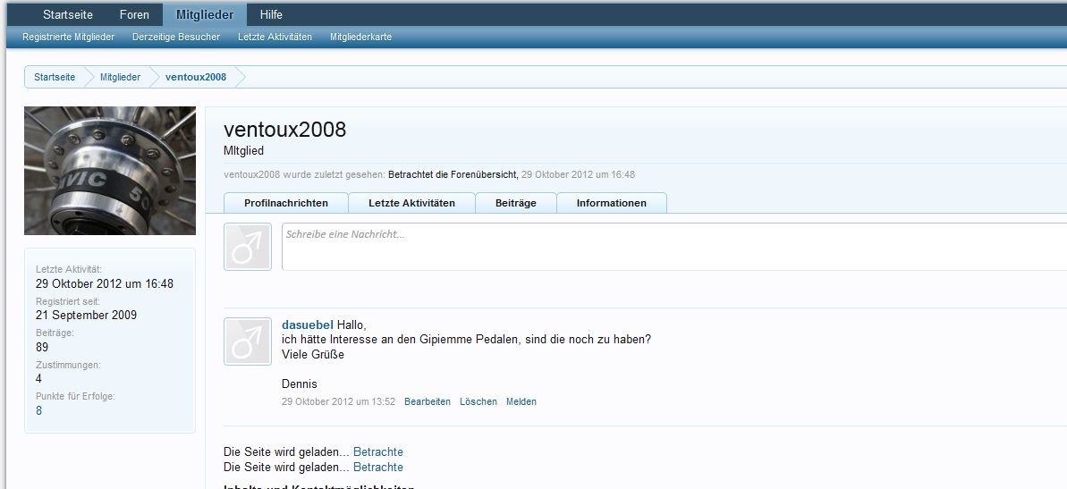
Task: Go to Registrierte Mitglieder list
Action: tap(68, 37)
